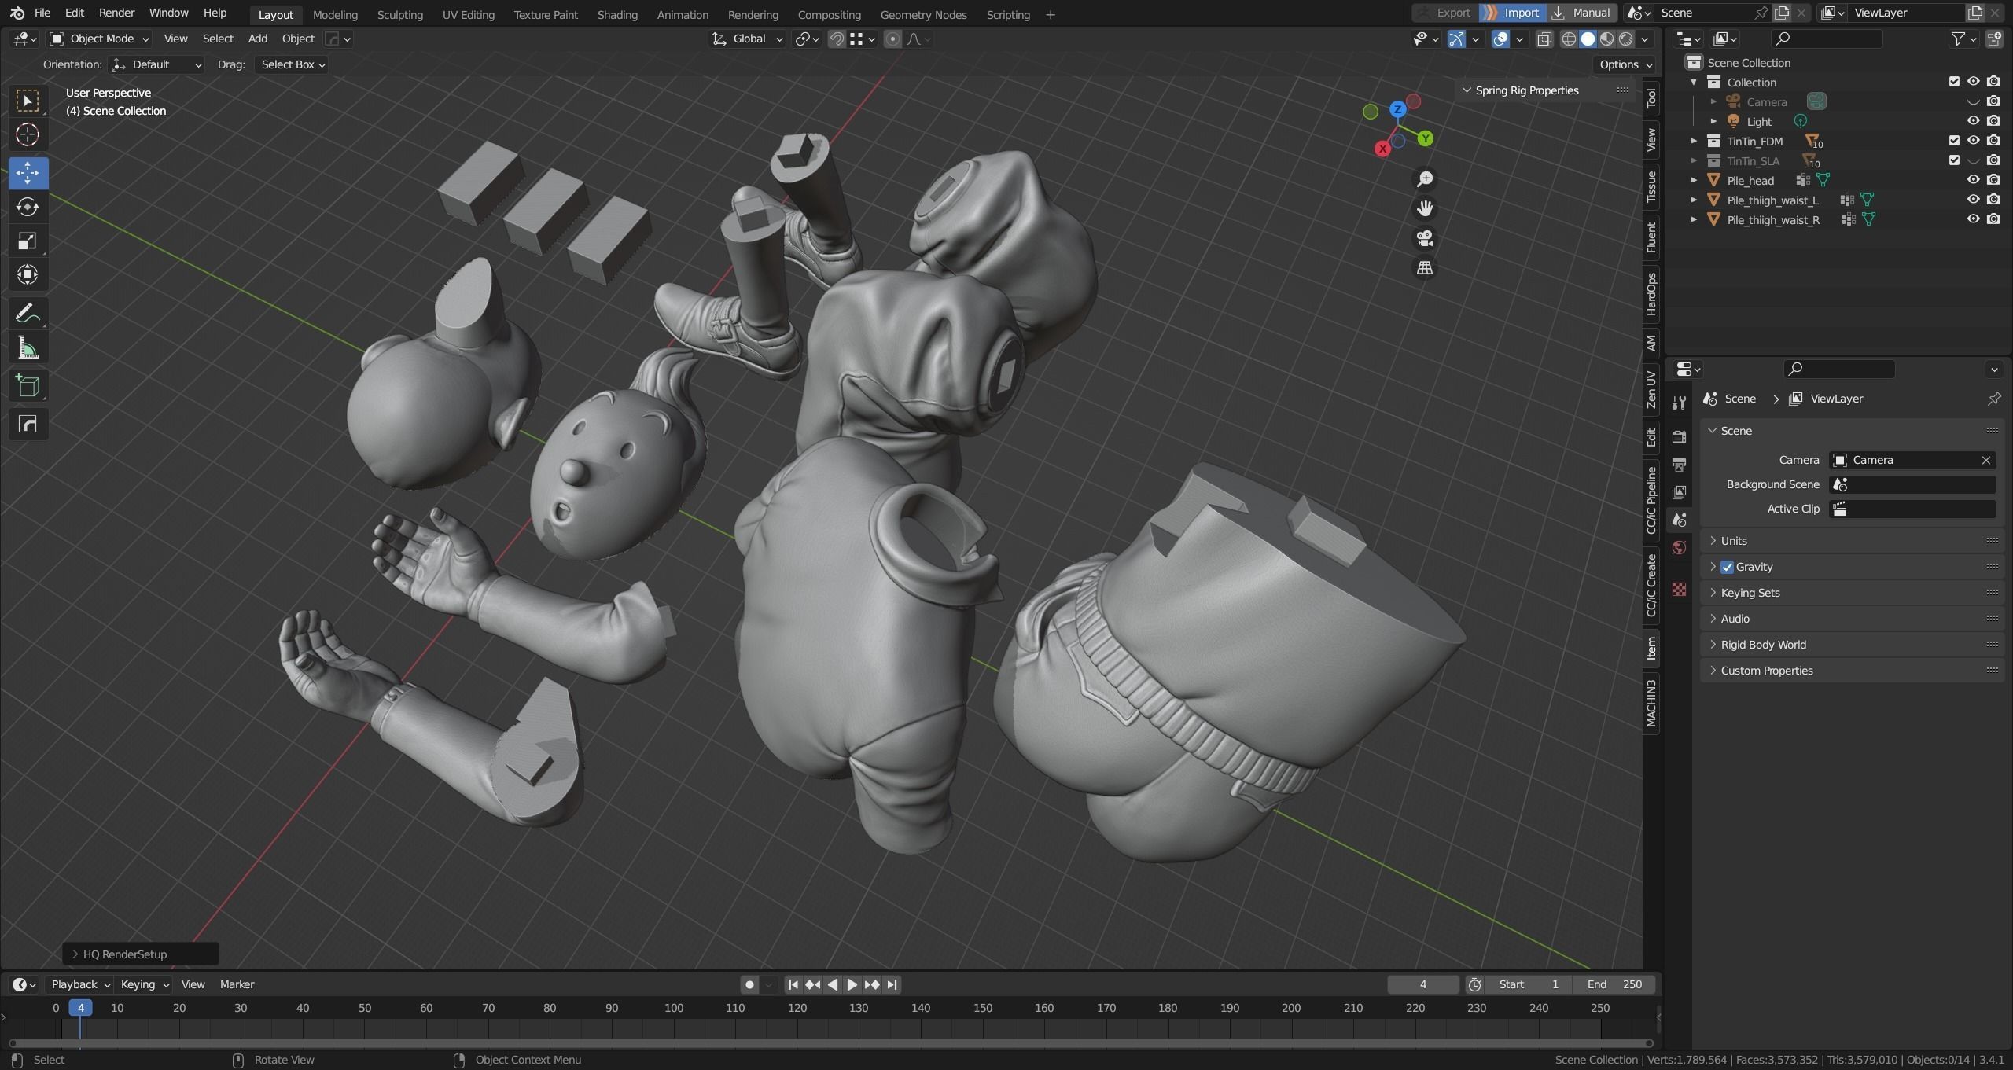Select the Scale tool
The image size is (2013, 1070).
[x=28, y=241]
